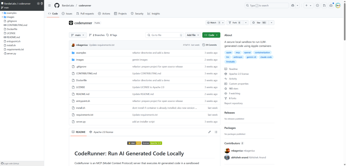
Task: Open commit message 'gemini images'
Action: pos(140,60)
